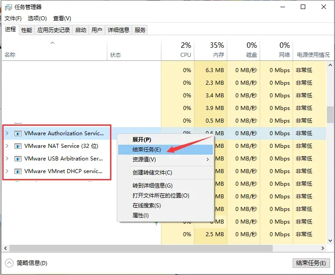Expand the VMware NAT Service row
This screenshot has height=275, width=335.
pos(7,146)
